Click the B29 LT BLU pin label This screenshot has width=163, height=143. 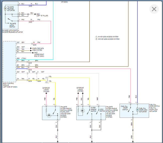tap(22, 58)
